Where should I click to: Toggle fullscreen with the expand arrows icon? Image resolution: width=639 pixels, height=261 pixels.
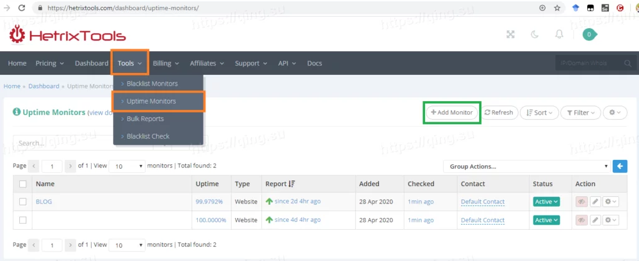[510, 35]
